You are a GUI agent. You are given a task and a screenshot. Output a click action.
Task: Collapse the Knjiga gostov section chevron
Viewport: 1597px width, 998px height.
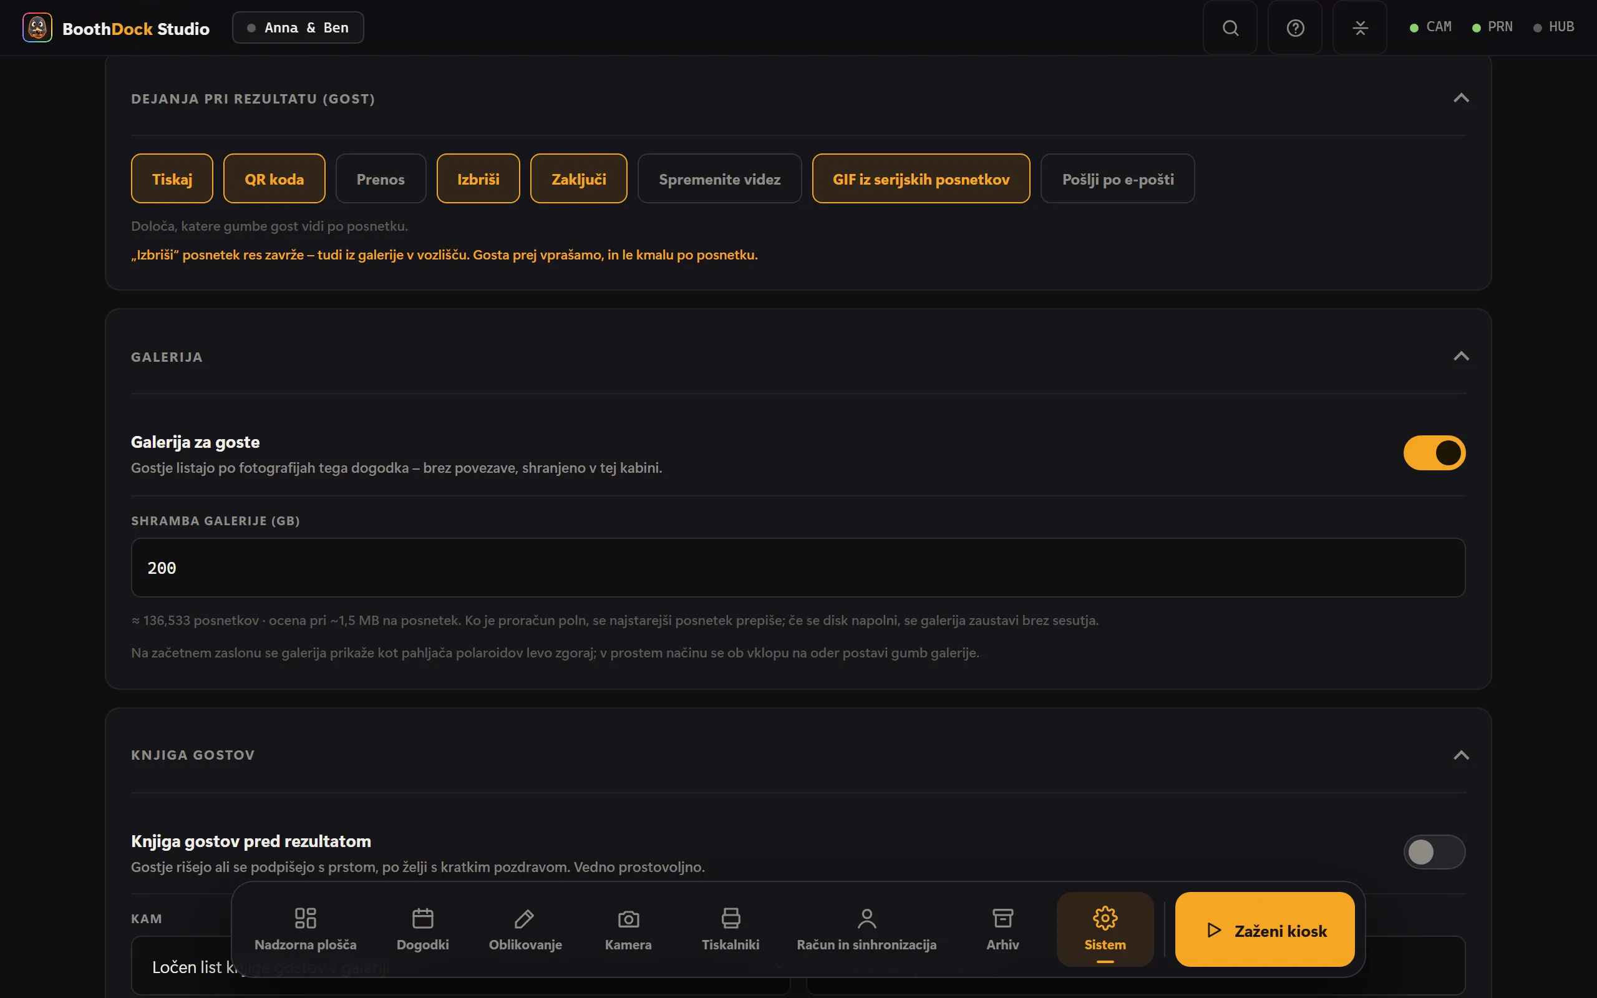point(1461,755)
